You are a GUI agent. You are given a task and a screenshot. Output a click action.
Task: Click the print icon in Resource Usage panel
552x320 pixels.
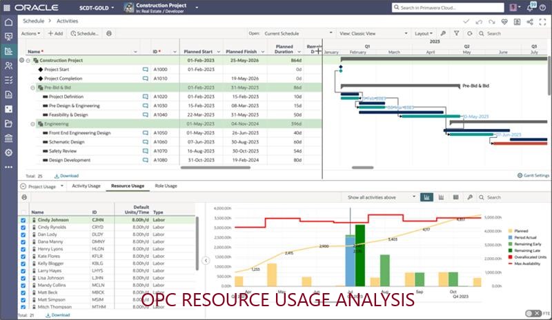(25, 197)
